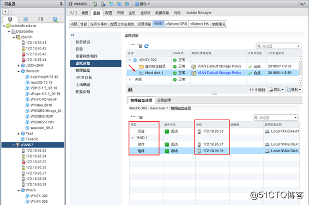Click the compliance checkmark in Hard disk 1 row
The width and height of the screenshot is (309, 205).
(250, 73)
